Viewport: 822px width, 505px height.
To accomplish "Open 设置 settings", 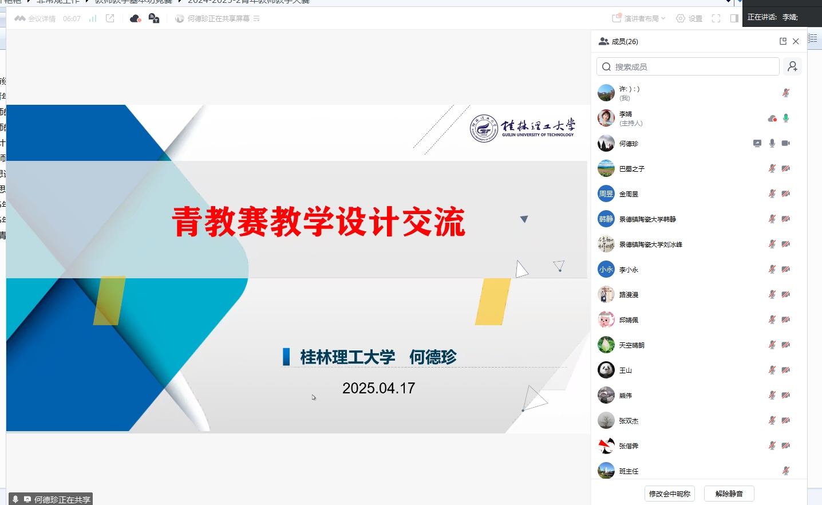I will pos(689,19).
